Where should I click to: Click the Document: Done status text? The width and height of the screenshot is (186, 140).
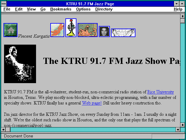click(x=19, y=136)
